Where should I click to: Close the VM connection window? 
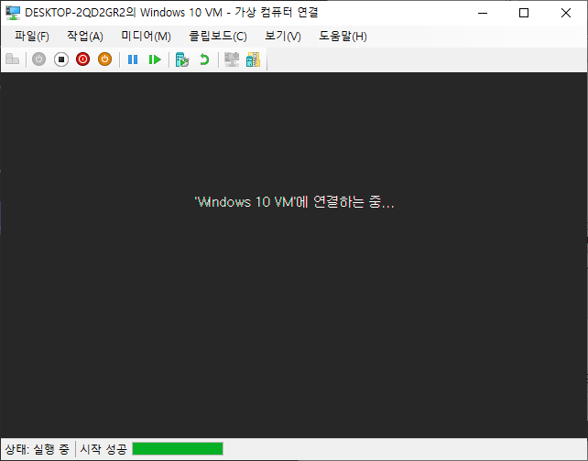566,13
